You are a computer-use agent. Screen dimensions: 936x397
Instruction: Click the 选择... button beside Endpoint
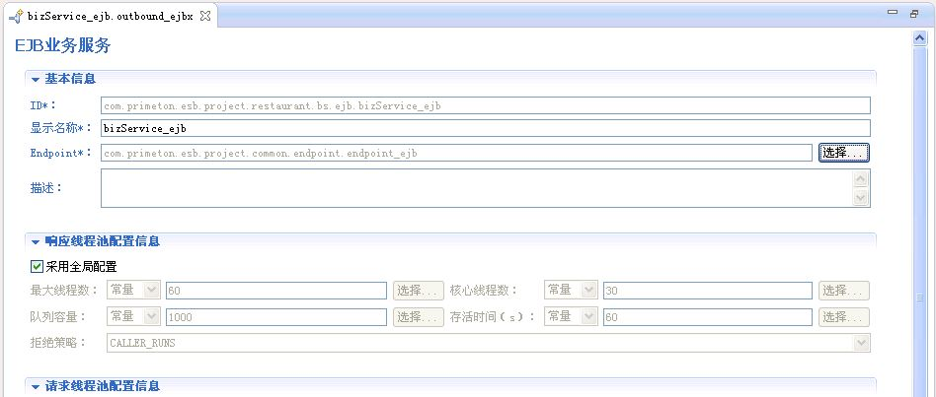843,153
